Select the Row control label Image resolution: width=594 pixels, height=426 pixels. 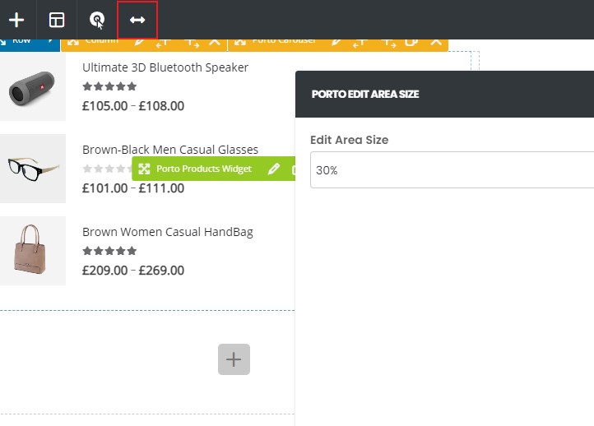[x=21, y=40]
